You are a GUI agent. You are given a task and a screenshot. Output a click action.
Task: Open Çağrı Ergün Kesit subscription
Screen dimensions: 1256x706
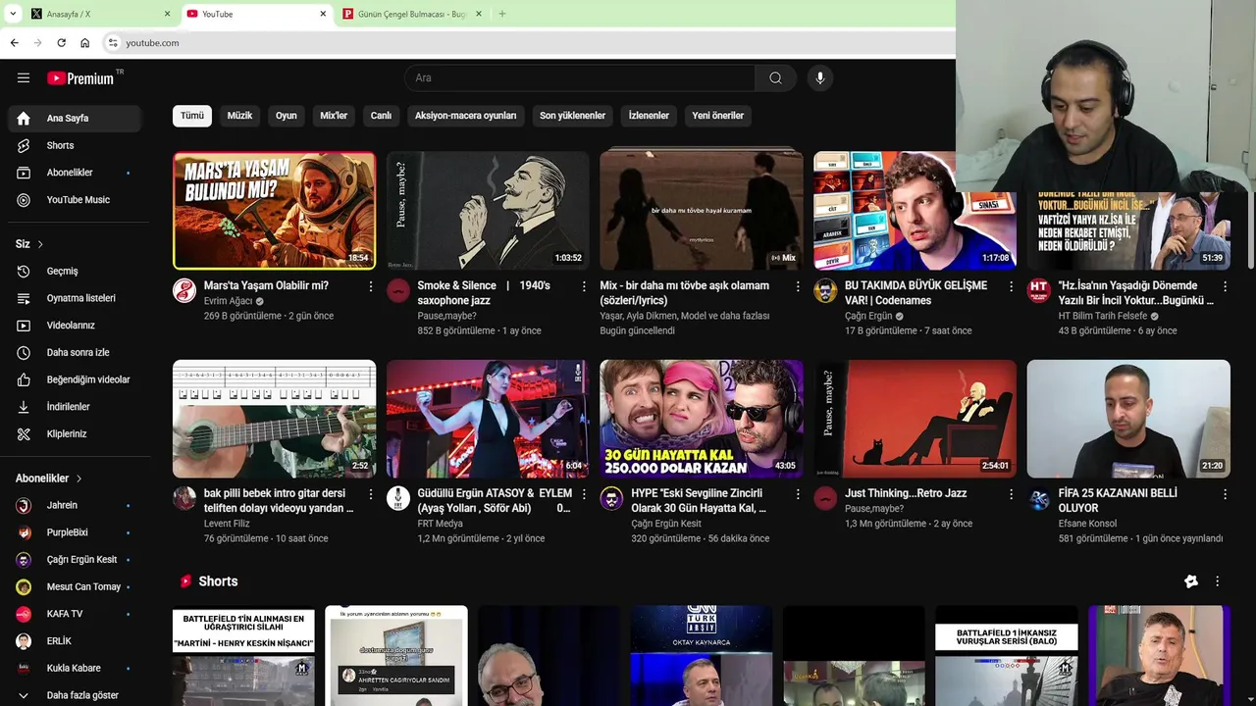click(x=75, y=560)
